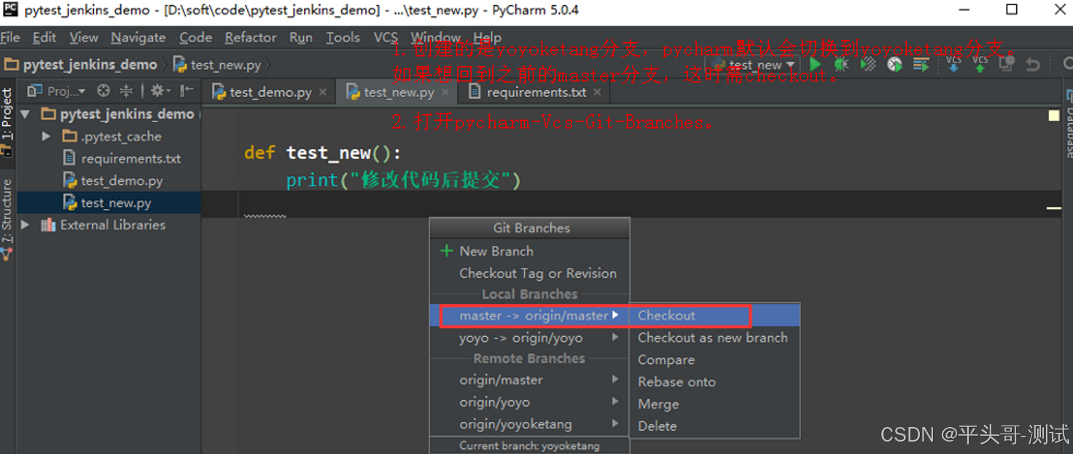Viewport: 1073px width, 454px height.
Task: Hide the Project tool window
Action: point(186,90)
